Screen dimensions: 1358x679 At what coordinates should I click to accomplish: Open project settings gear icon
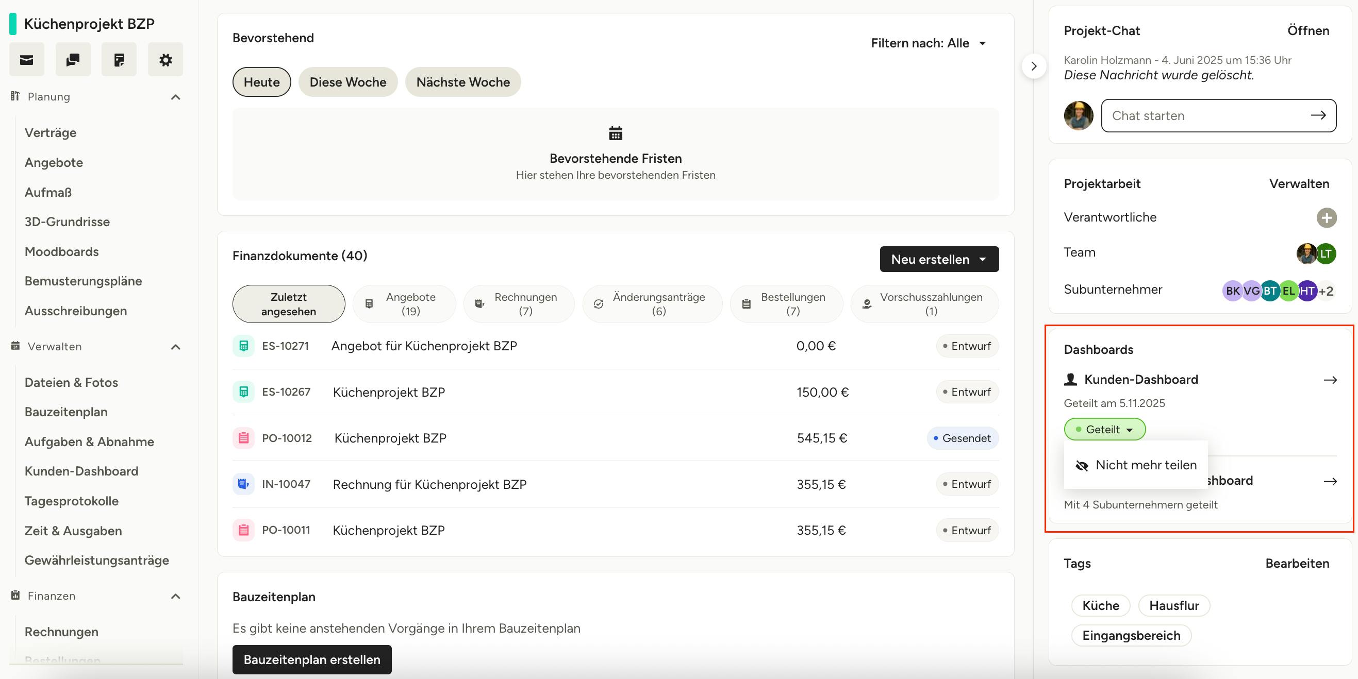coord(165,60)
